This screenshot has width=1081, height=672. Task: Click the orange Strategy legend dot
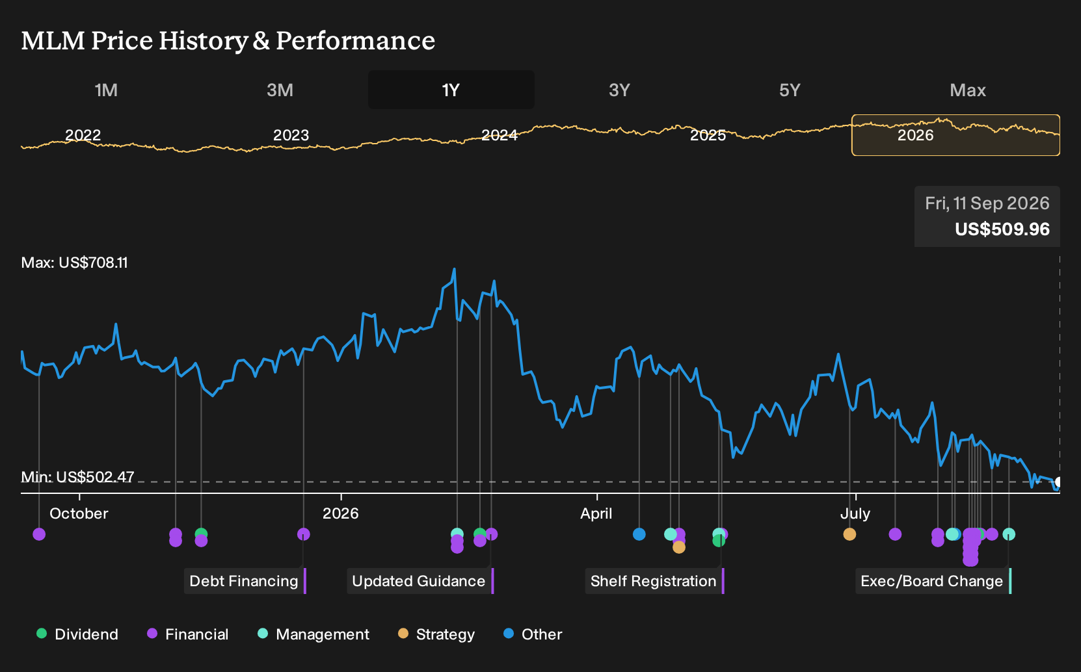point(403,633)
